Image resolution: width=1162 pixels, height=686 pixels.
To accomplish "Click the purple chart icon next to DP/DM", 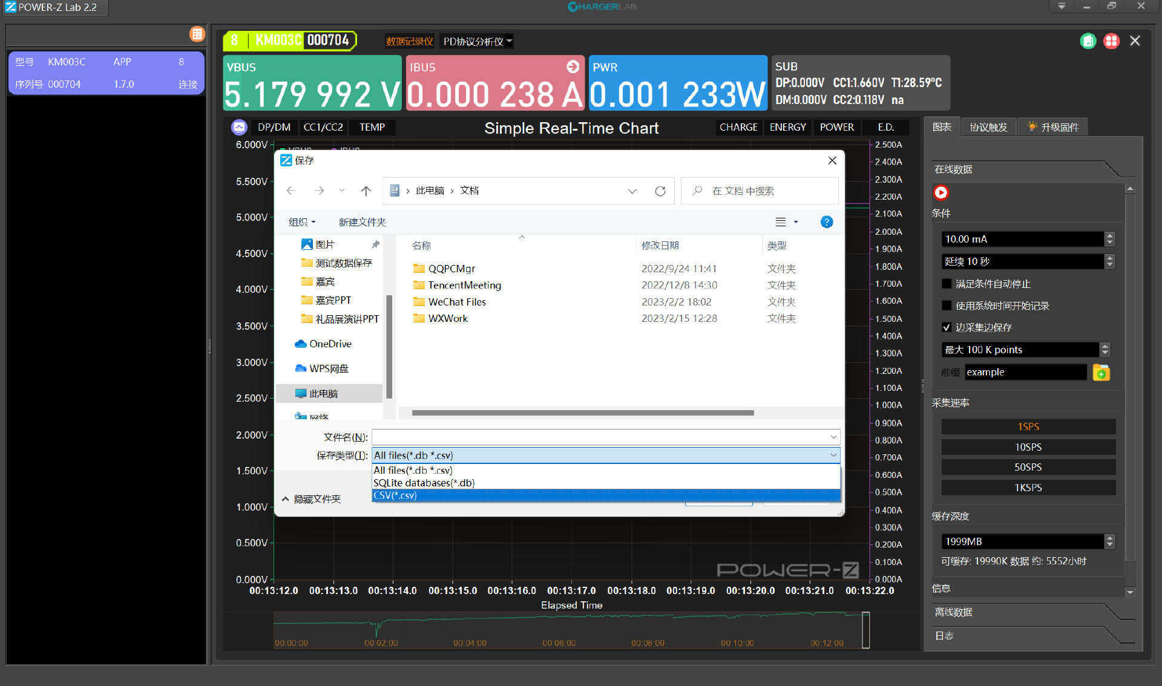I will 239,127.
